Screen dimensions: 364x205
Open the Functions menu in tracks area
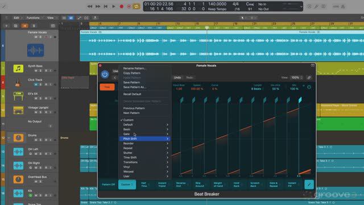34,18
